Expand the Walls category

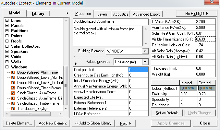click(x=7, y=62)
